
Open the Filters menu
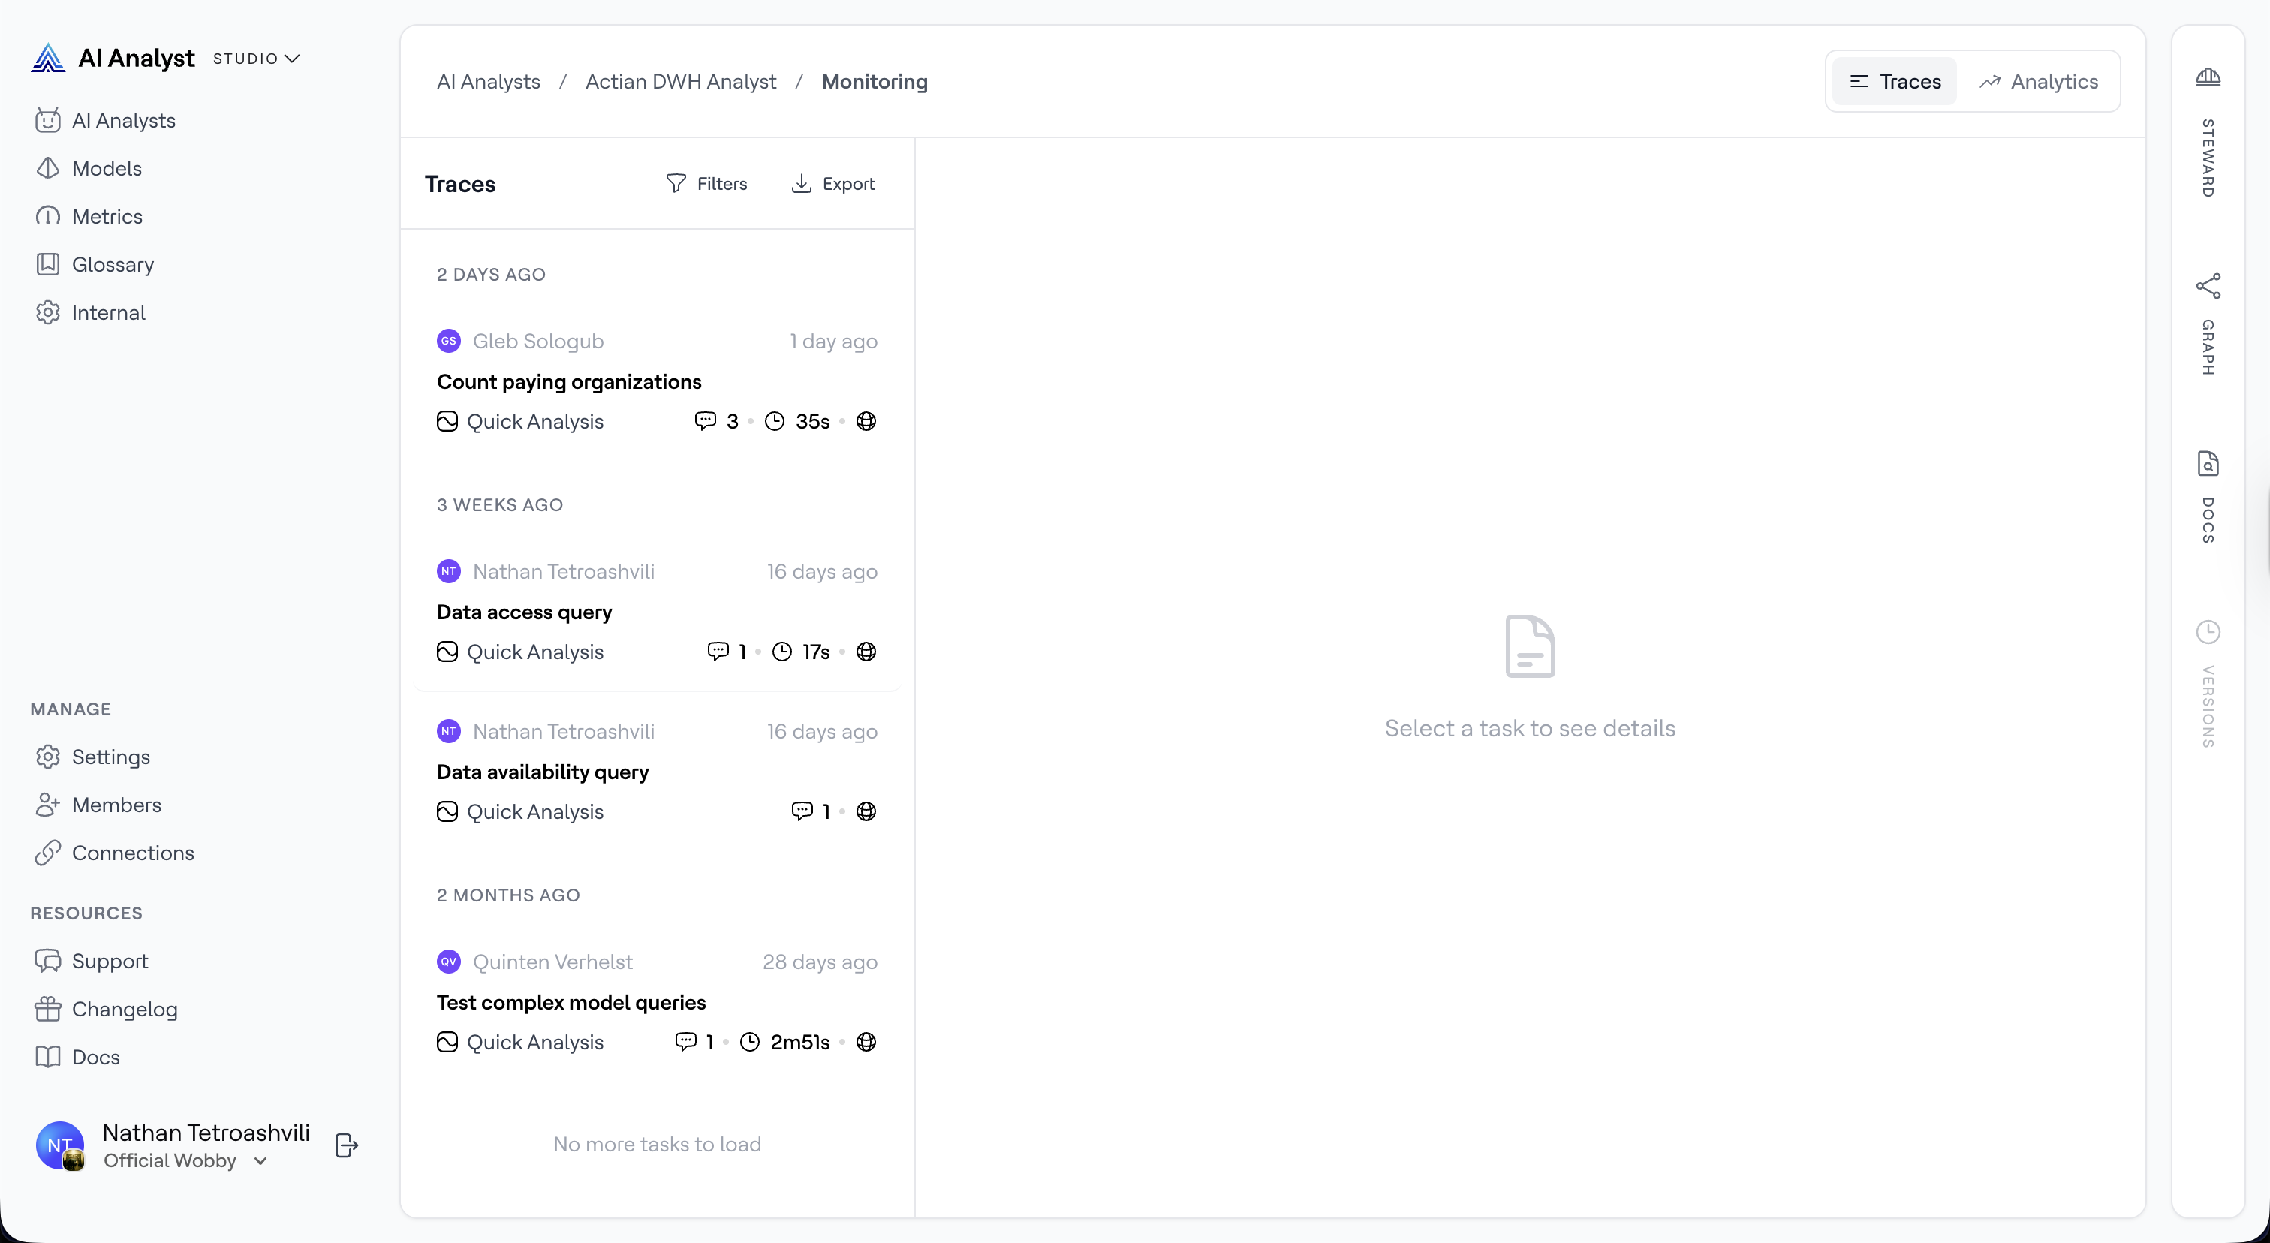(706, 183)
